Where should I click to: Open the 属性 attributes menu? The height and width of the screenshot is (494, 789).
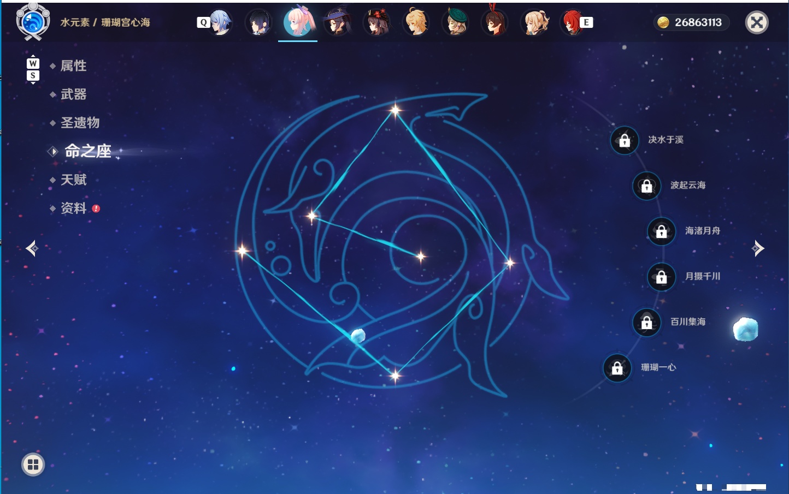point(74,66)
